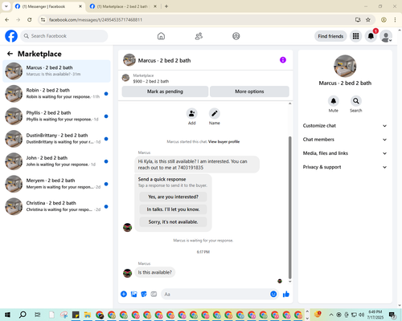Image resolution: width=402 pixels, height=321 pixels.
Task: Attach a photo using the image icon
Action: pyautogui.click(x=133, y=295)
